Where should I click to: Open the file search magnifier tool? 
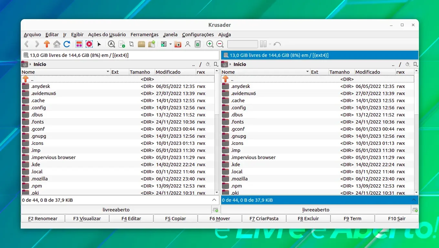click(111, 44)
